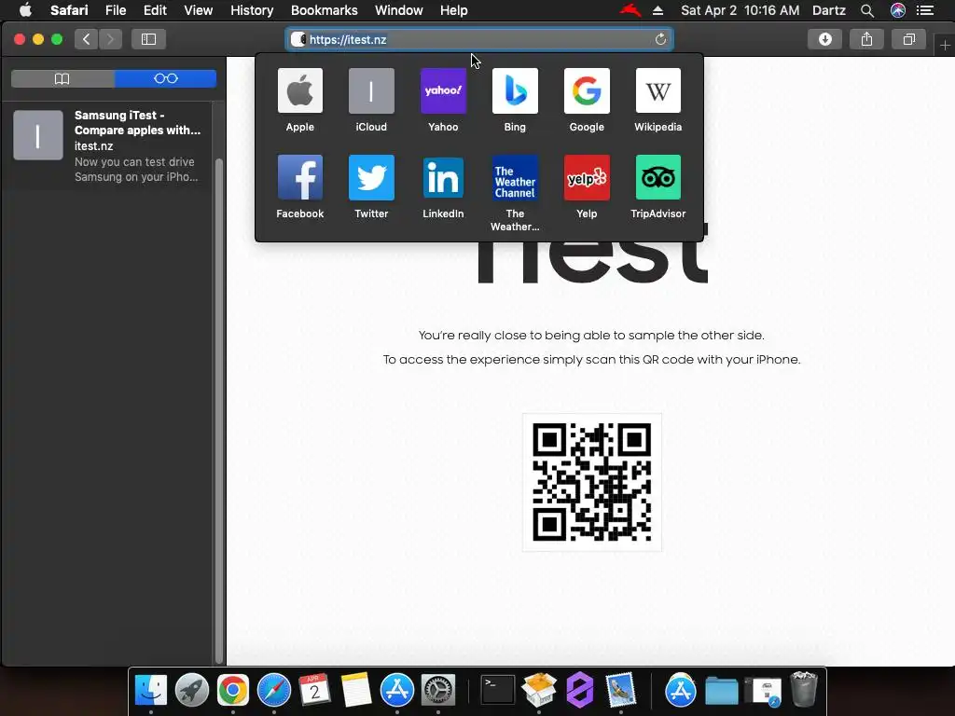Open the Bookmarks menu
The width and height of the screenshot is (955, 716).
click(324, 10)
